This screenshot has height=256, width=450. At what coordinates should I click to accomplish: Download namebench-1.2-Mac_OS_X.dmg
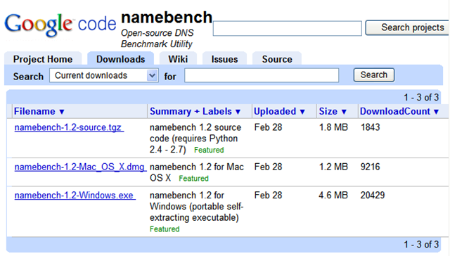click(x=80, y=167)
